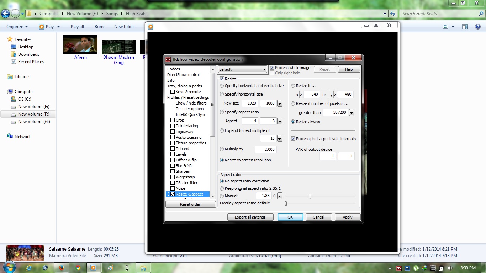Viewport: 486px width, 273px height.
Task: Open the ffdshow video decoder tray icon
Action: pyautogui.click(x=399, y=268)
